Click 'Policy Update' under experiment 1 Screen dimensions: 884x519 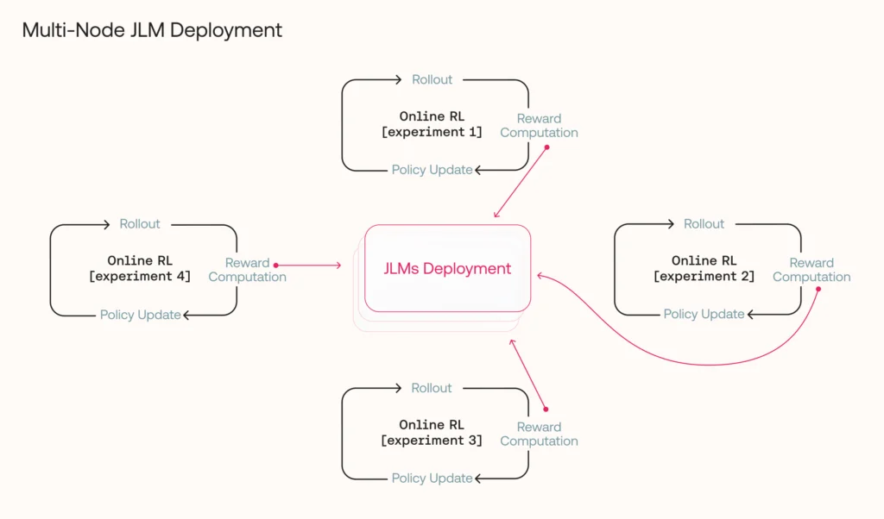pos(432,170)
